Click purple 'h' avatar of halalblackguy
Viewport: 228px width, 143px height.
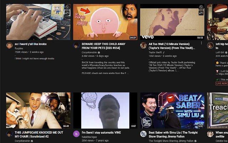pyautogui.click(x=76, y=134)
